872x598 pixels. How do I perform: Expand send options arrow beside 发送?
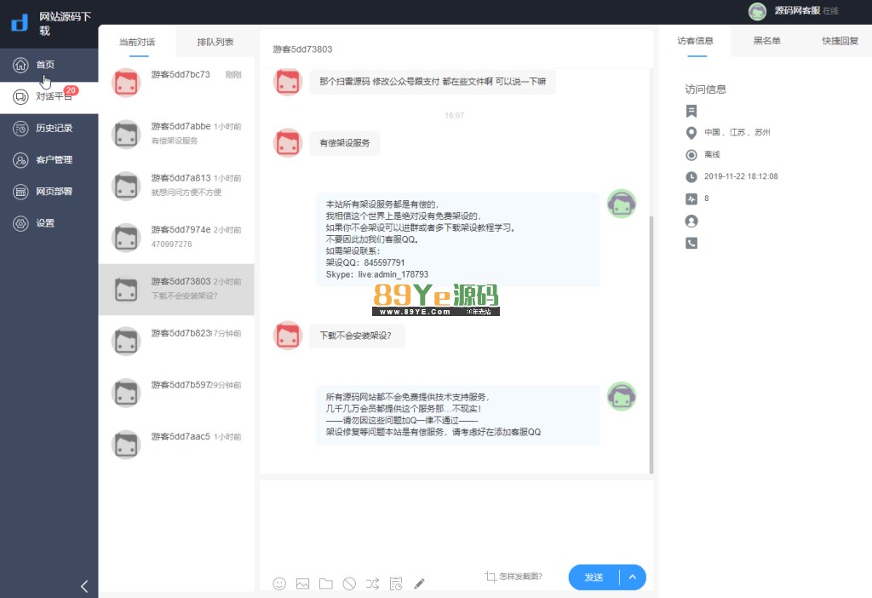pyautogui.click(x=633, y=578)
